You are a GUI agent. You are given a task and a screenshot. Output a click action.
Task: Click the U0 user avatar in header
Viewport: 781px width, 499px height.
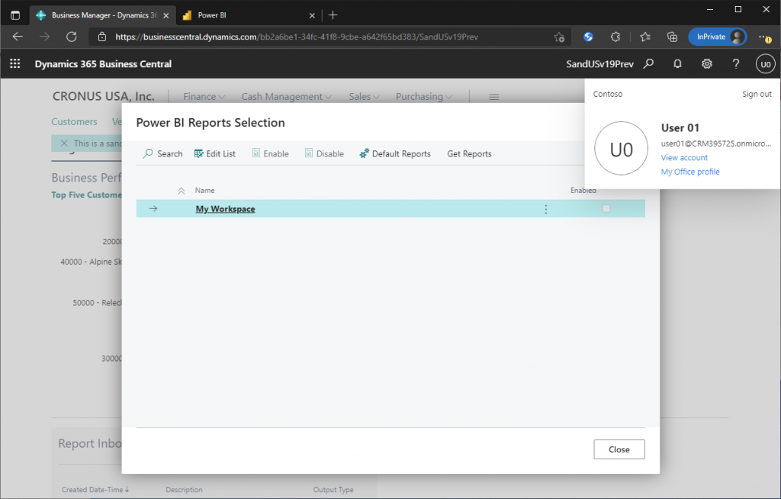tap(766, 64)
